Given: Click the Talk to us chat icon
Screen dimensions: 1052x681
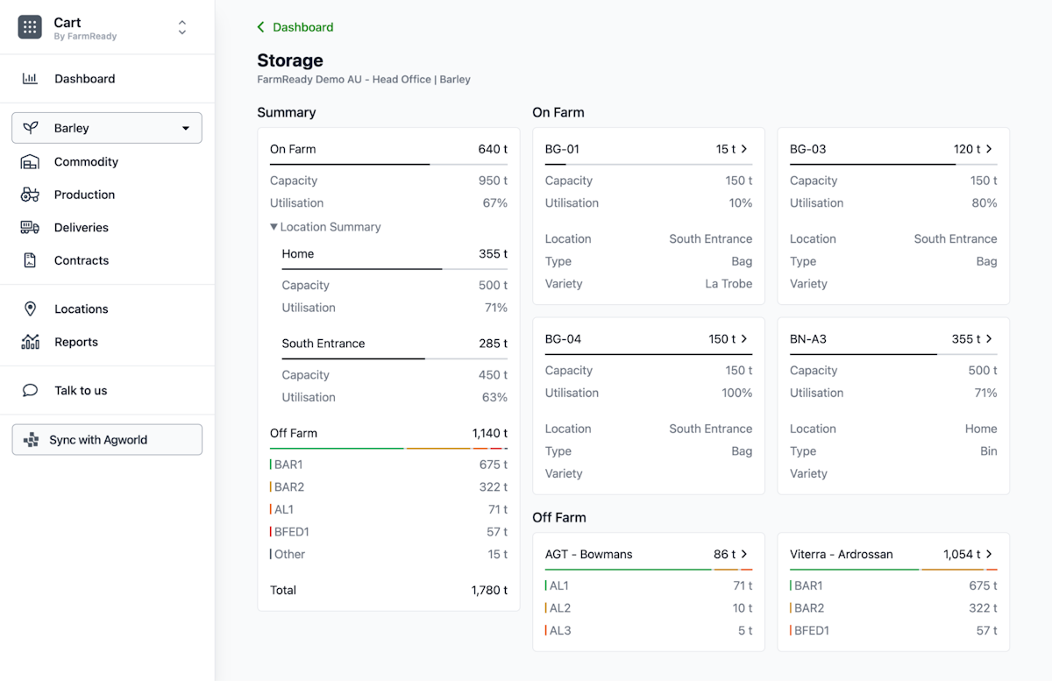Looking at the screenshot, I should (x=30, y=391).
